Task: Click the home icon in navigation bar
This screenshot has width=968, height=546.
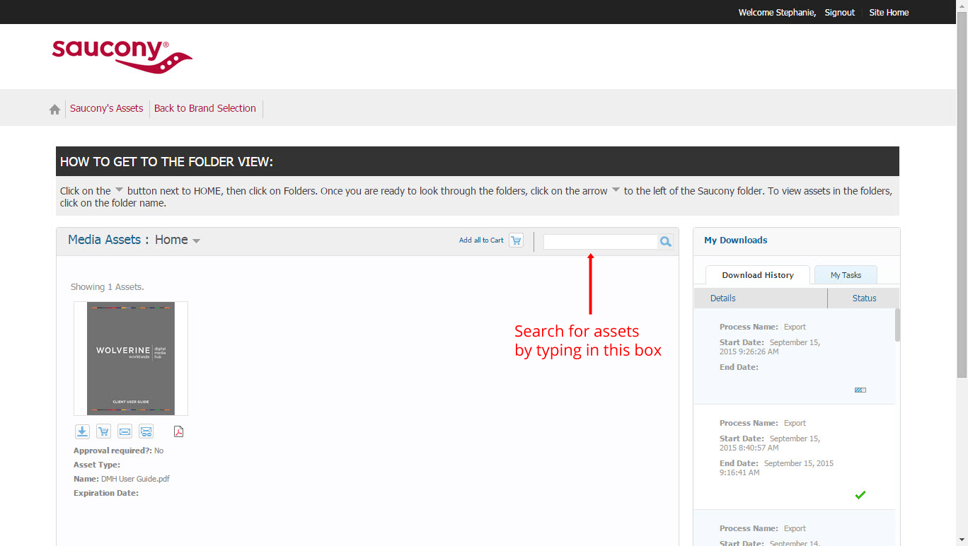Action: [x=54, y=109]
